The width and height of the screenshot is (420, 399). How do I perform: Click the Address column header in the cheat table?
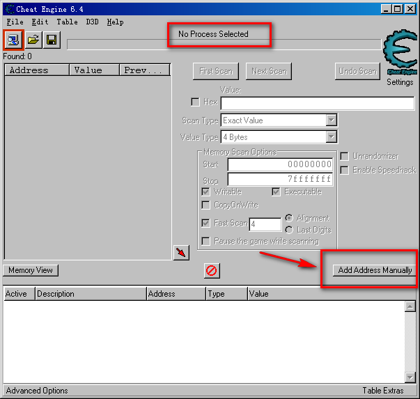[176, 294]
